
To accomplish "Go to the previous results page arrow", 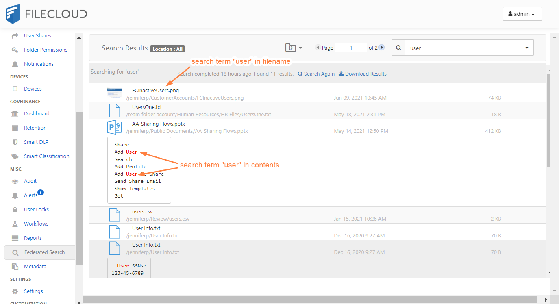I will [318, 48].
